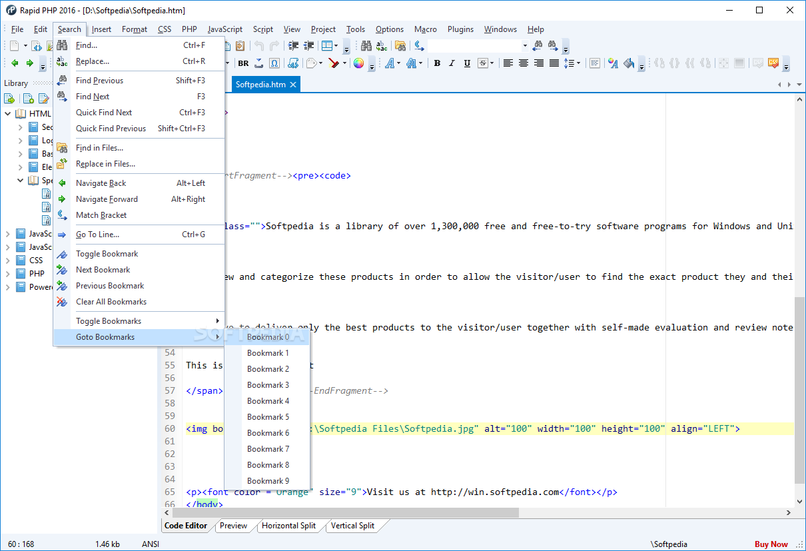The image size is (806, 551).
Task: Click the first Library panel icon
Action: coord(10,99)
